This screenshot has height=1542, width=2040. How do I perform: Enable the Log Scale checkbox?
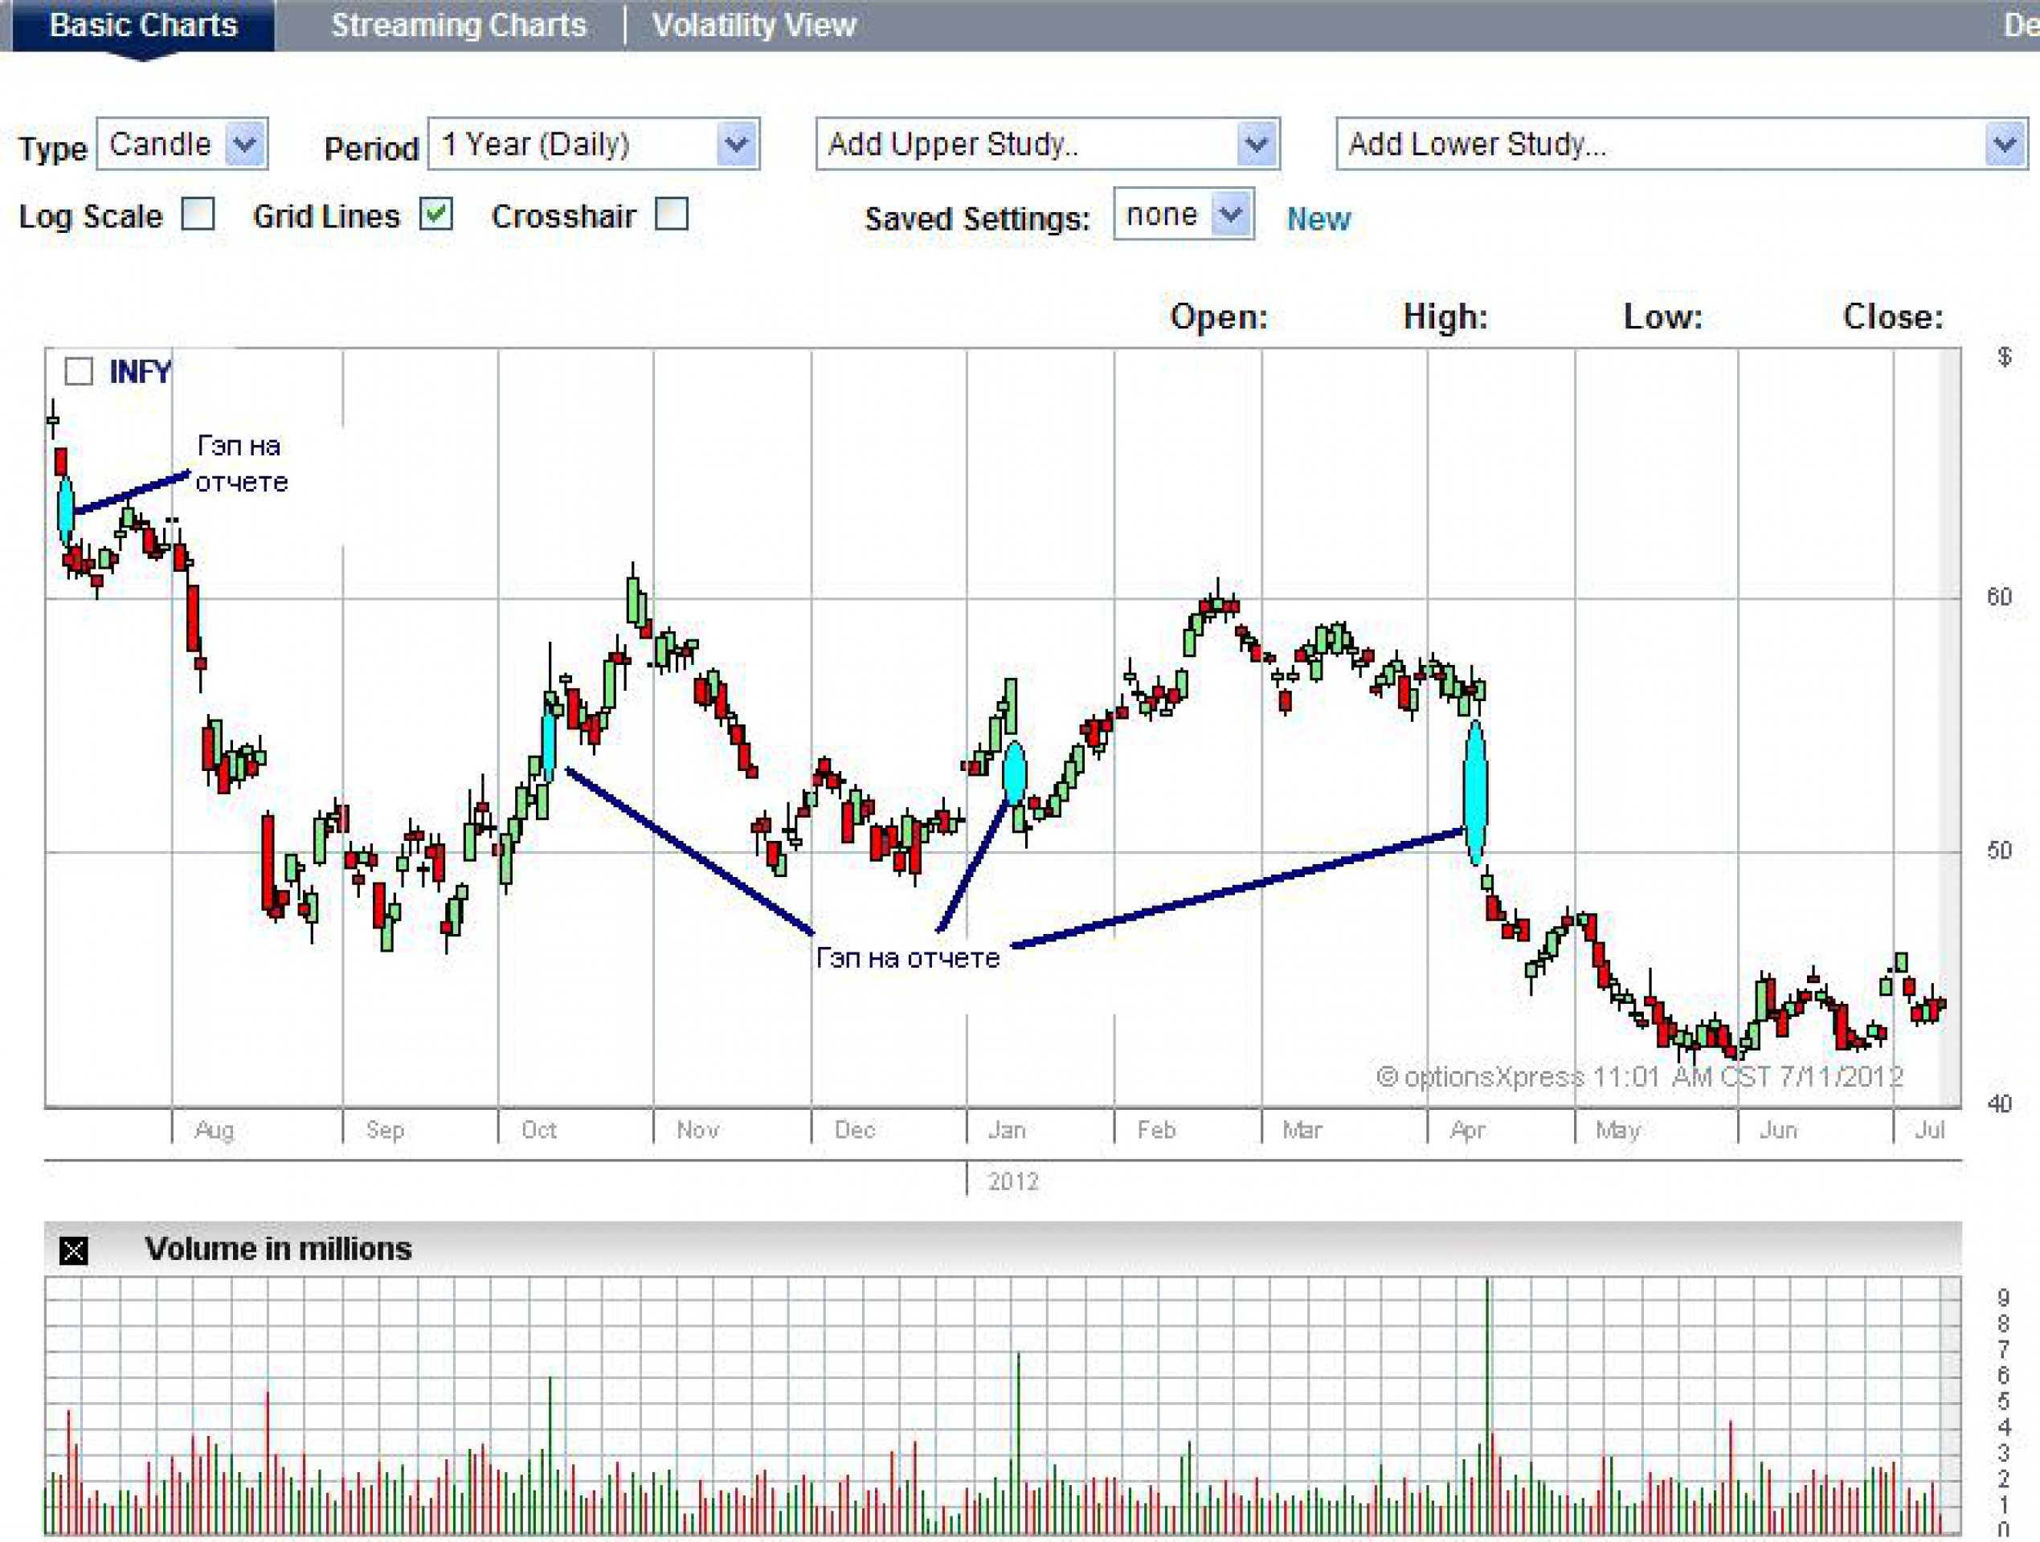(x=198, y=214)
